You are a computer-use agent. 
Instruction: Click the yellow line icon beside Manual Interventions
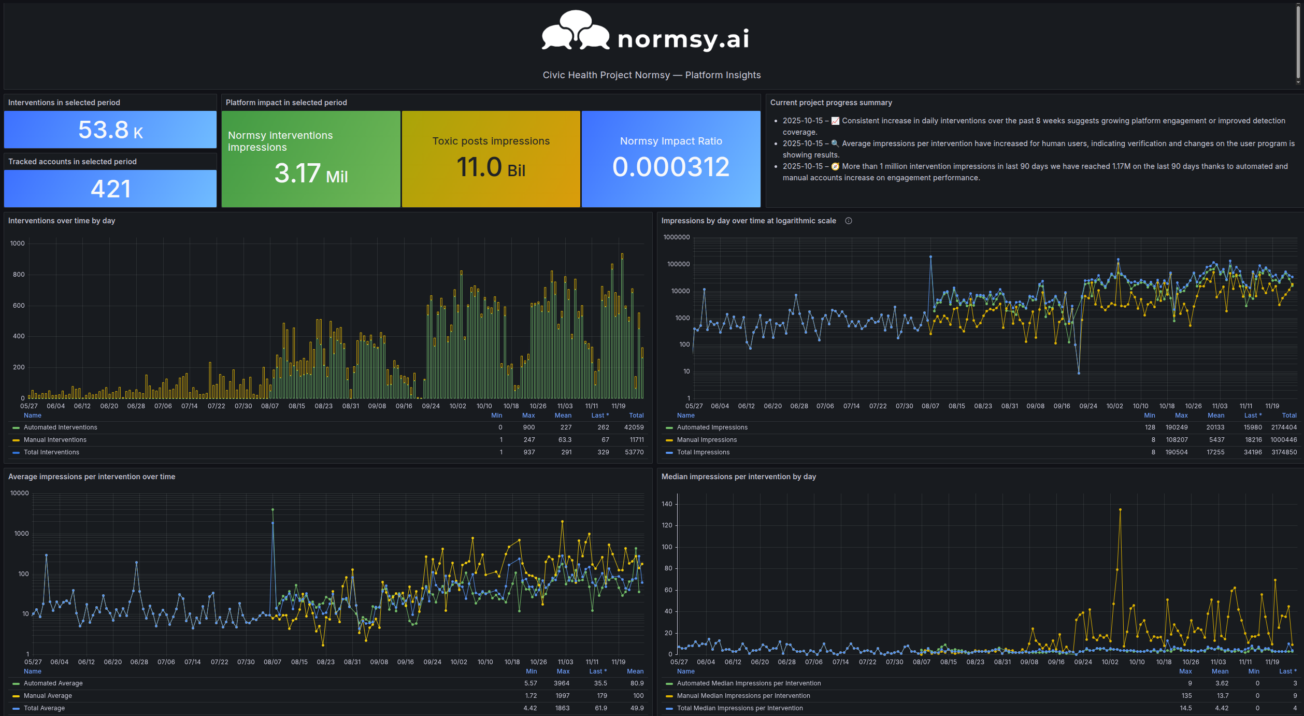(x=16, y=439)
